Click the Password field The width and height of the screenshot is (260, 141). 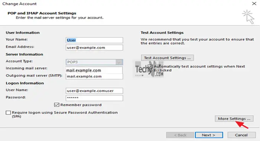click(94, 98)
